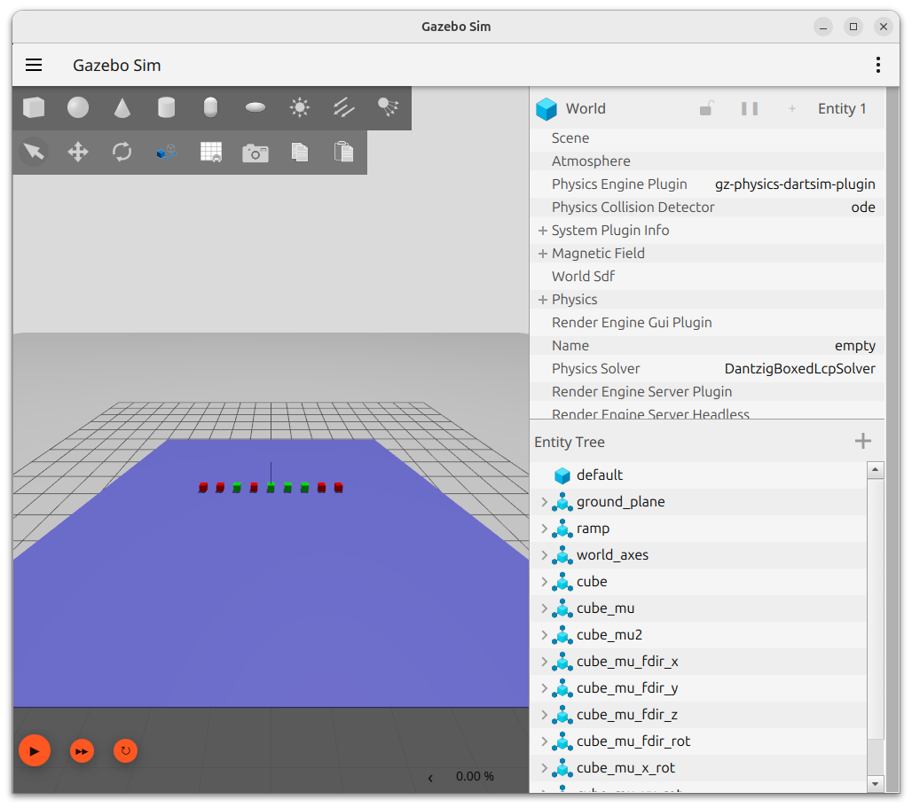Click the Entity Tree add button

pyautogui.click(x=862, y=442)
